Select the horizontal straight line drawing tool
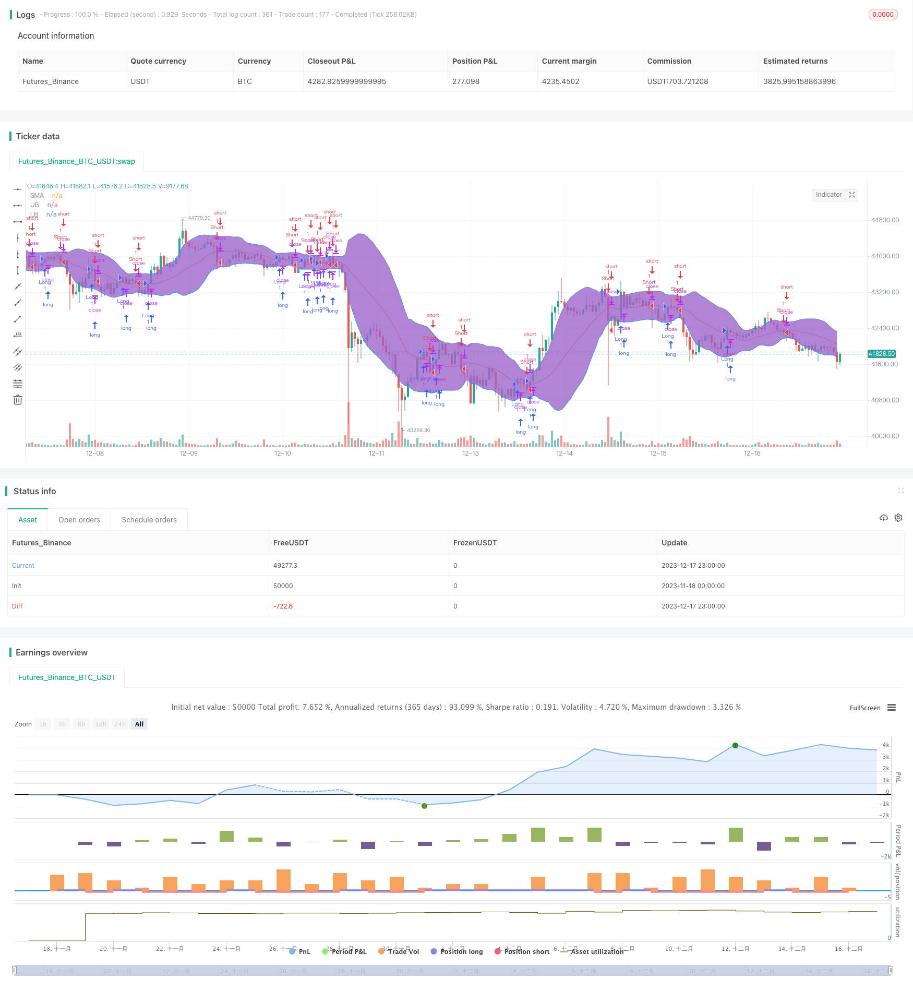The image size is (913, 991). 18,189
